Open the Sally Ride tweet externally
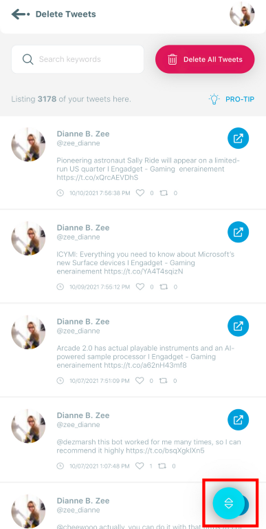This screenshot has width=266, height=529. 238,138
